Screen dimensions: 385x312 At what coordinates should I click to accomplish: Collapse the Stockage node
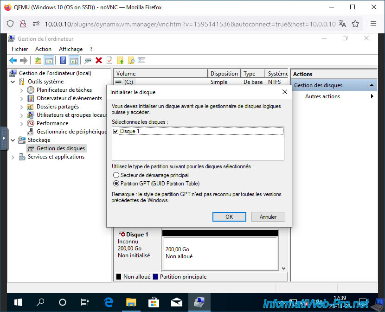coord(13,140)
